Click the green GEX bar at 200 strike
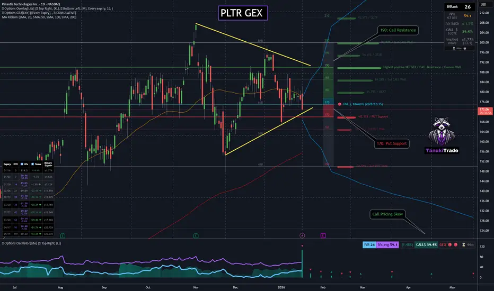The height and width of the screenshot is (291, 494). (358, 43)
